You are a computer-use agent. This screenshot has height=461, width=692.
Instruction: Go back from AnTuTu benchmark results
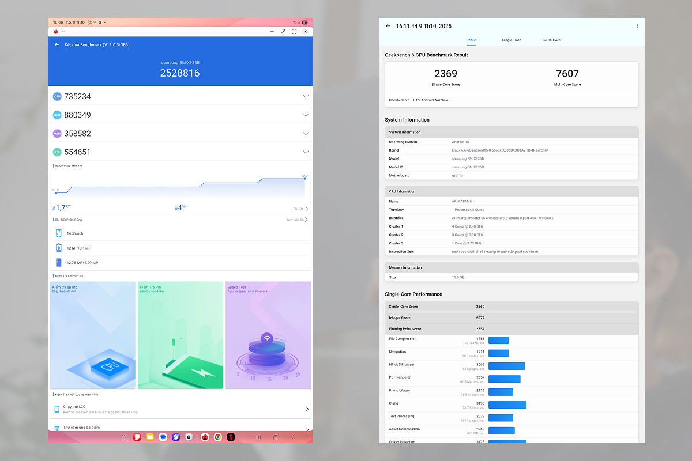click(x=57, y=44)
